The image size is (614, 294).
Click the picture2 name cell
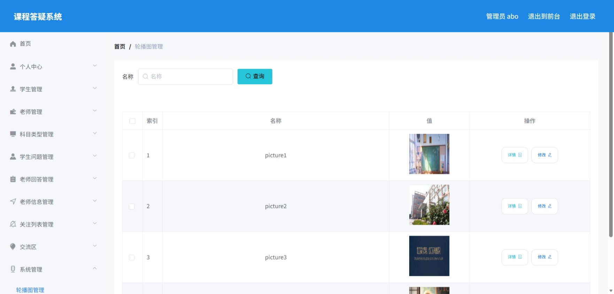(x=276, y=206)
